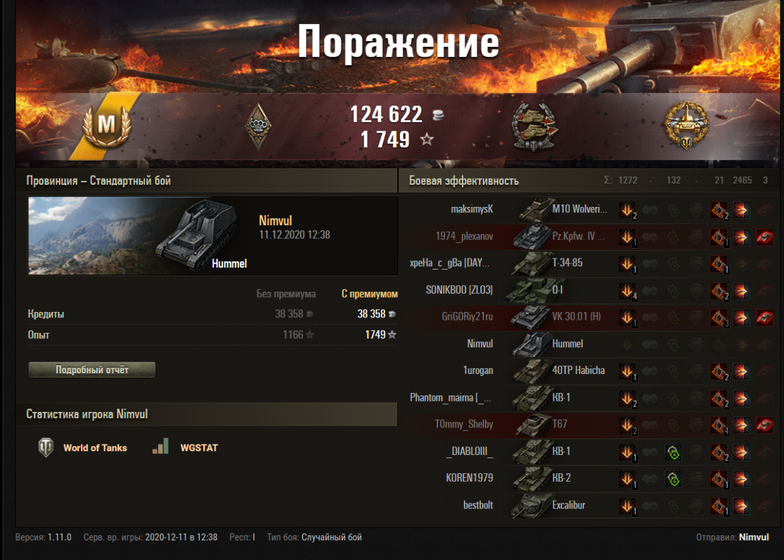Click the brass knuckles diamond medal

pyautogui.click(x=257, y=126)
